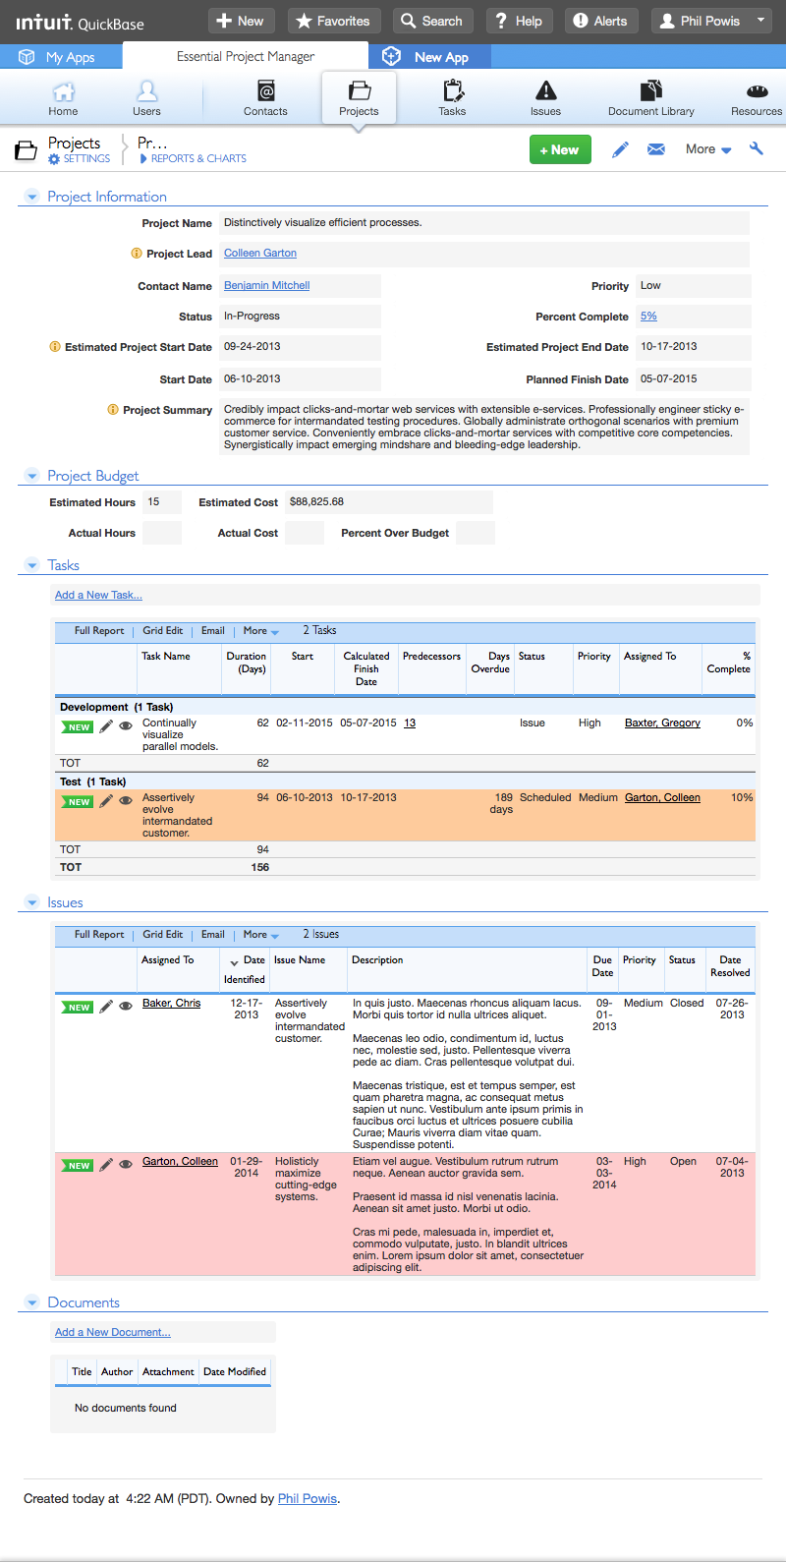Screen dimensions: 786x1562
Task: Click the New button in top bar
Action: click(242, 21)
